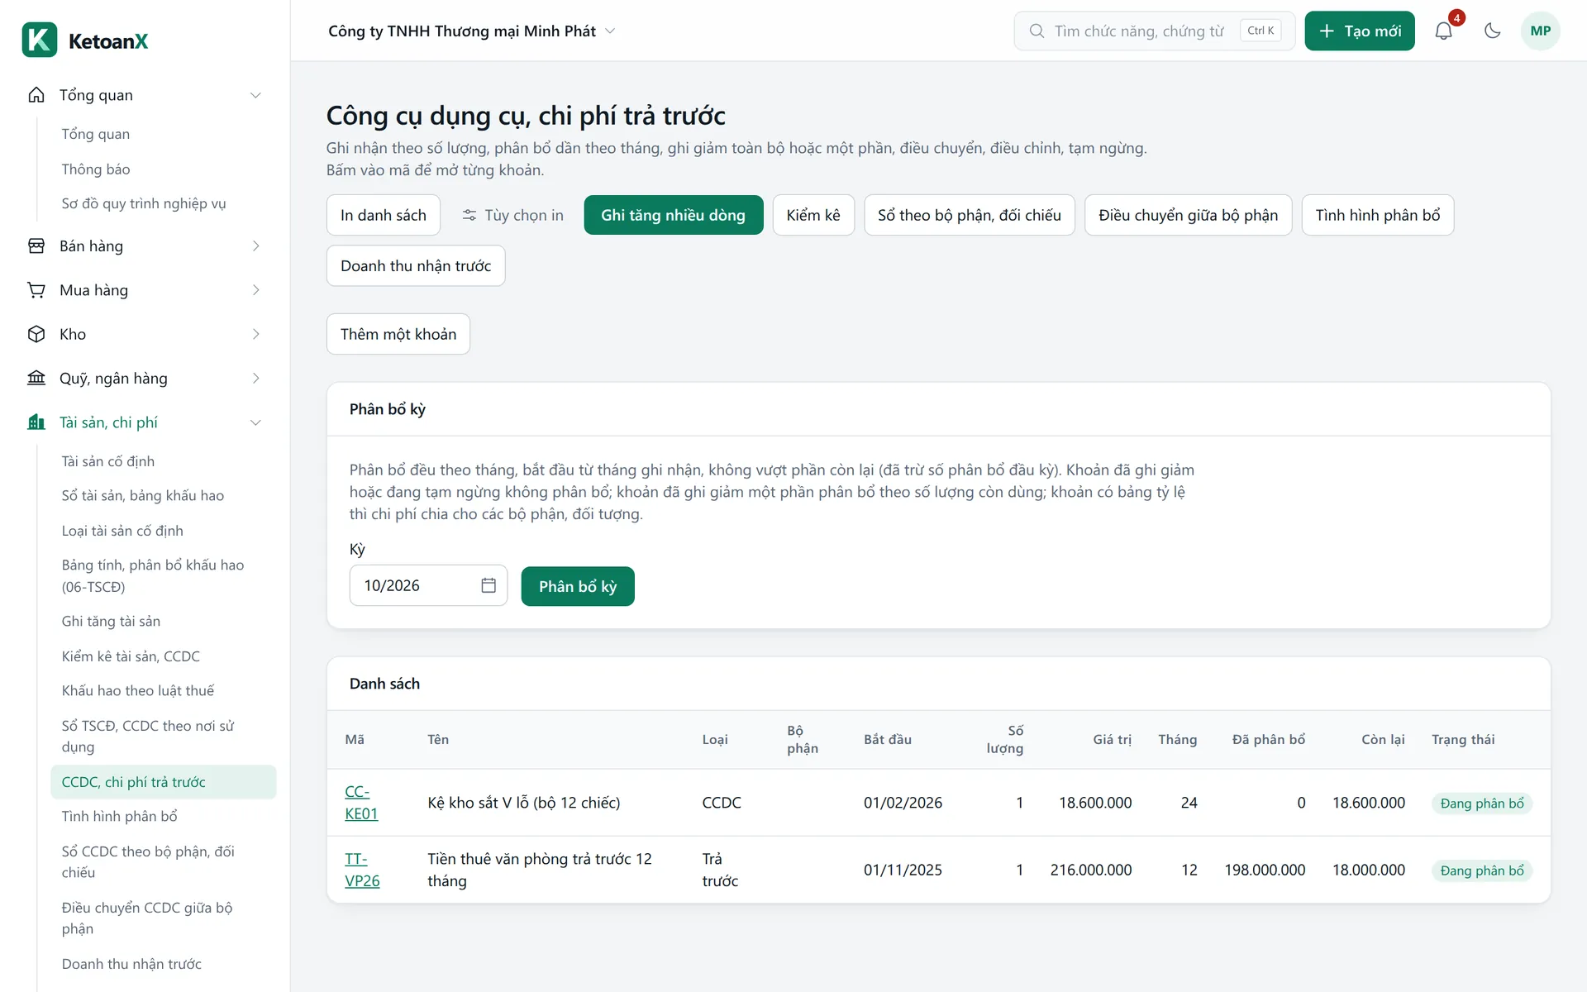Click the plus icon in Tạo mới

click(1327, 31)
